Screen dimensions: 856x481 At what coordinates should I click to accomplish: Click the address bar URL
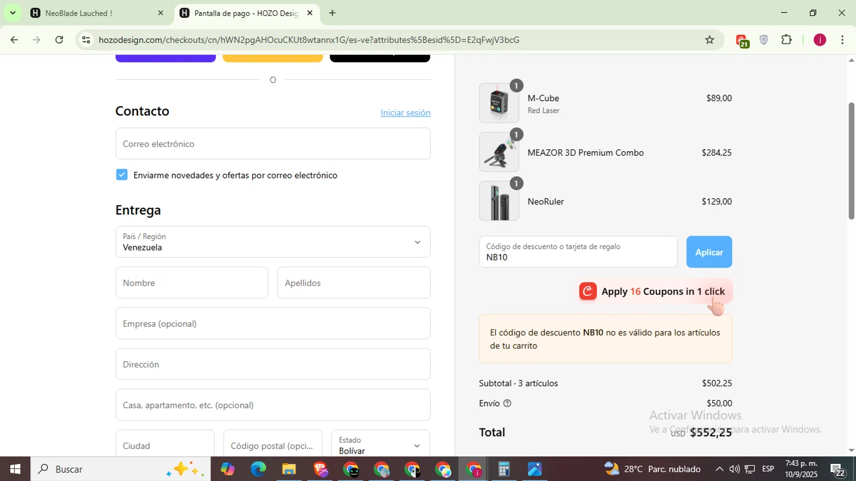pos(309,40)
